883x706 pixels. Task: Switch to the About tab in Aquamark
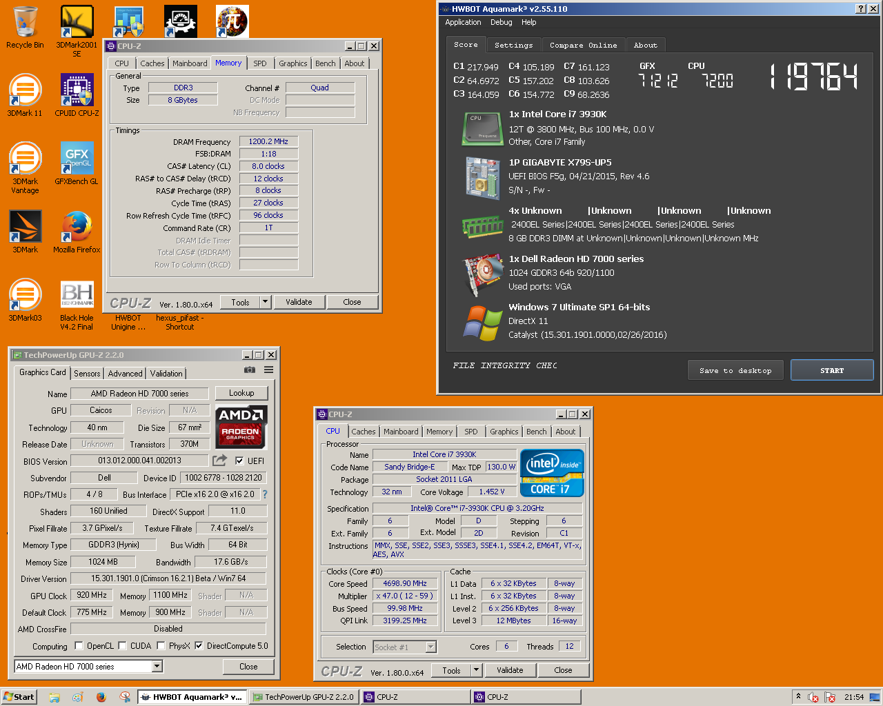[x=646, y=46]
